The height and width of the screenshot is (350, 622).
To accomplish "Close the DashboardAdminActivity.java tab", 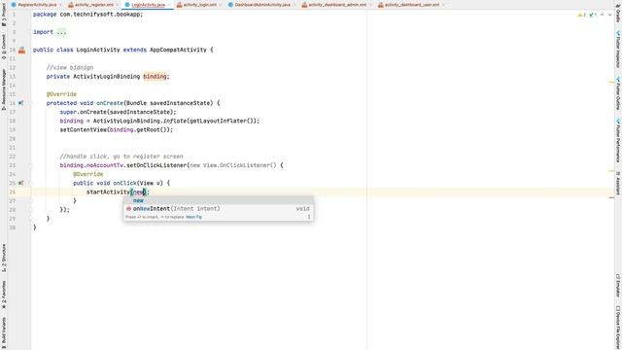I will tap(294, 5).
